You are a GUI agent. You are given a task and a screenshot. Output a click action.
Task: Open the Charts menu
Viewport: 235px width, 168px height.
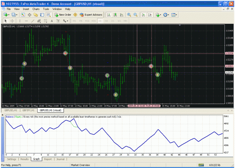(36, 9)
